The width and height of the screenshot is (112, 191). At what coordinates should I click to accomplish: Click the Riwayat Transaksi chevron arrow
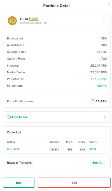pos(105,163)
